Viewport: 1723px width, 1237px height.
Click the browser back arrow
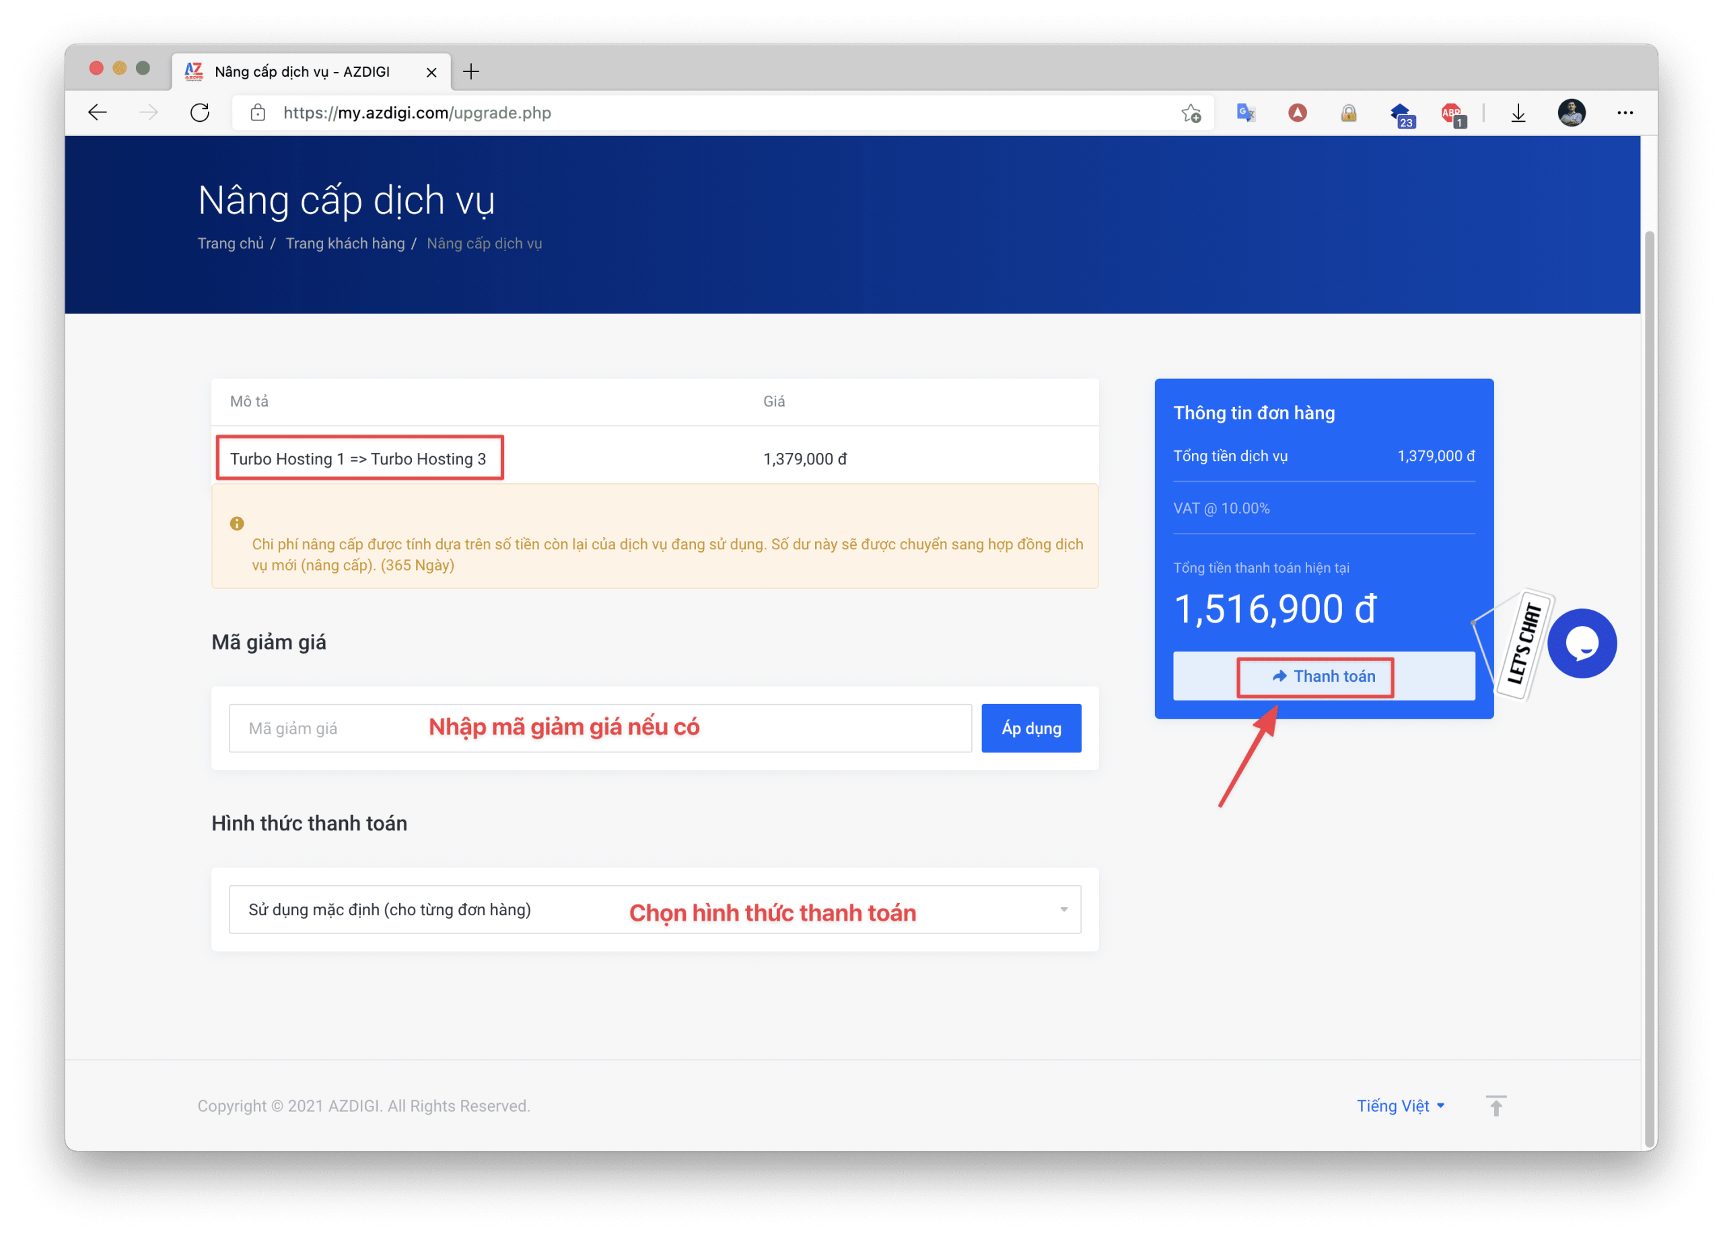(x=97, y=113)
